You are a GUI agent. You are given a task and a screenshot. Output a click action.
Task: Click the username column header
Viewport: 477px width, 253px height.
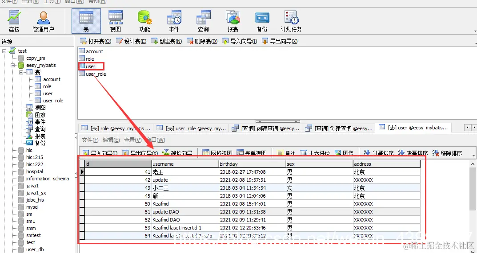(x=185, y=164)
